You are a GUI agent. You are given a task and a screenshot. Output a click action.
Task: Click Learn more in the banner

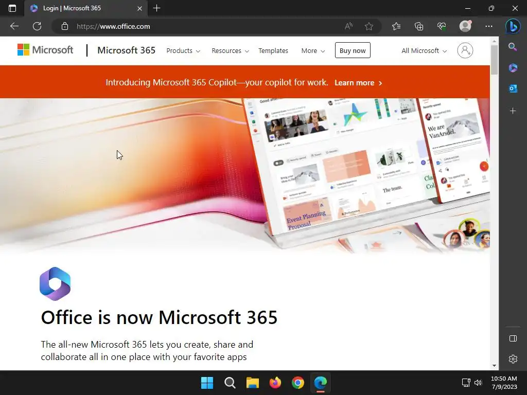[358, 83]
